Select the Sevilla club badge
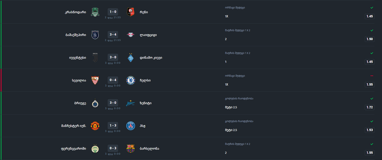Image resolution: width=382 pixels, height=160 pixels. 95,80
